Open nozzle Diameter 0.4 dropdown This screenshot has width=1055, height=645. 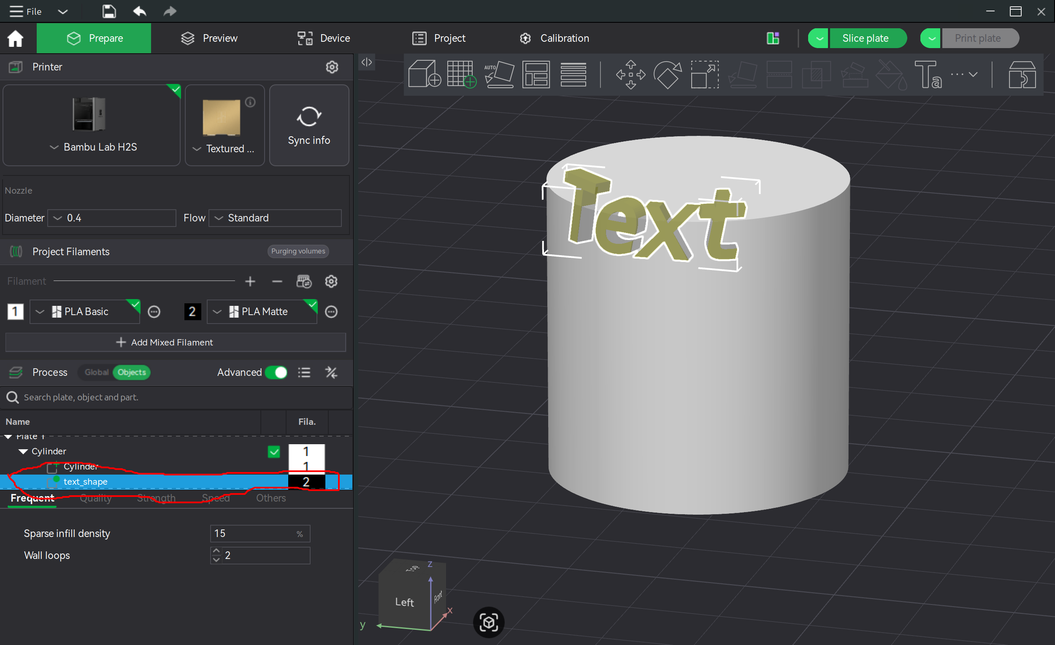pyautogui.click(x=112, y=218)
